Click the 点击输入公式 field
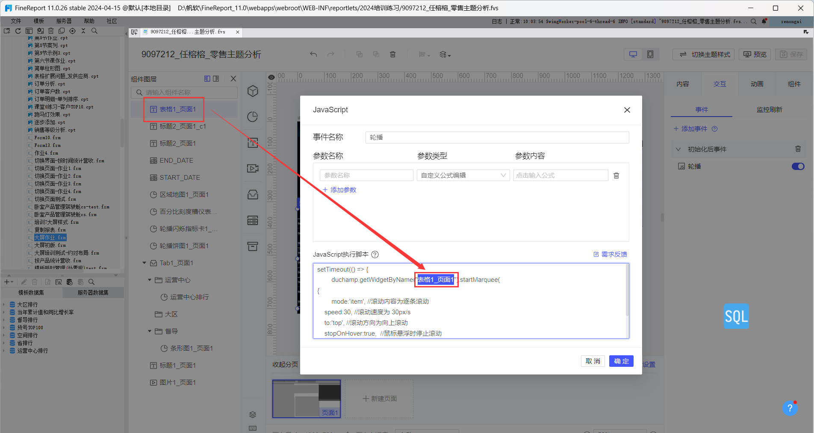Image resolution: width=814 pixels, height=433 pixels. tap(560, 176)
